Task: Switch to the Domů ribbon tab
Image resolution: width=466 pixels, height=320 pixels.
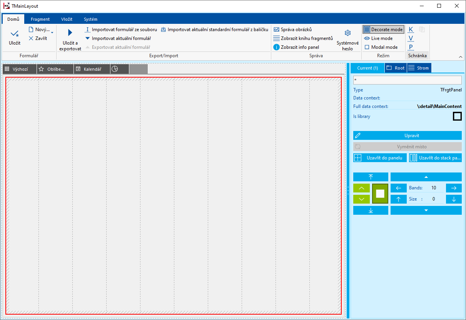Action: [x=13, y=19]
